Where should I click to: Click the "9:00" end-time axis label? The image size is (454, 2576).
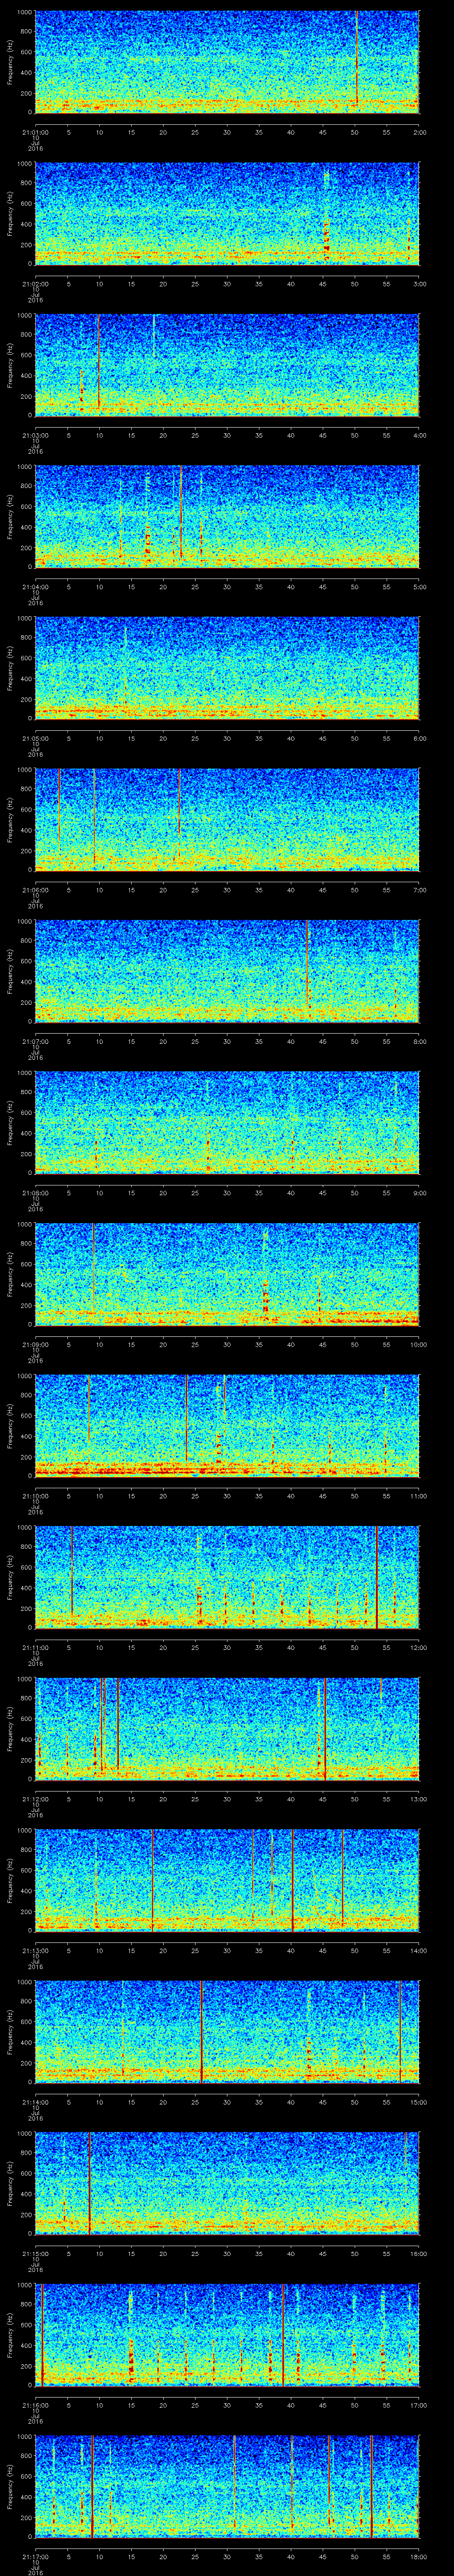point(419,1192)
